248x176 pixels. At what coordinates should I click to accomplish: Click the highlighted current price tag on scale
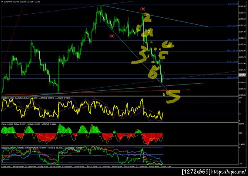[241, 75]
